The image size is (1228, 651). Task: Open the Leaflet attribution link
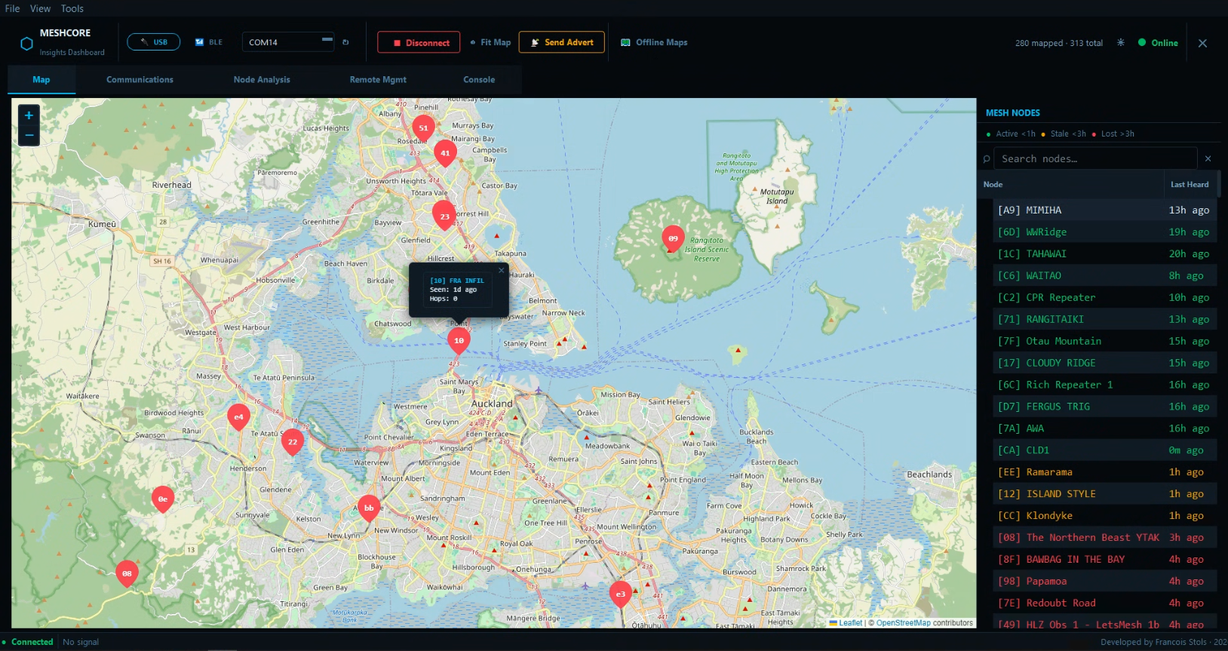[x=846, y=623]
